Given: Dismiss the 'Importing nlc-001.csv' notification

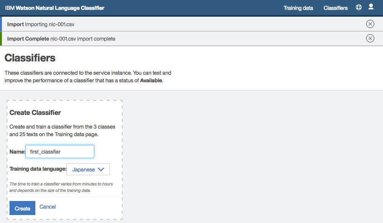Looking at the screenshot, I should [370, 24].
